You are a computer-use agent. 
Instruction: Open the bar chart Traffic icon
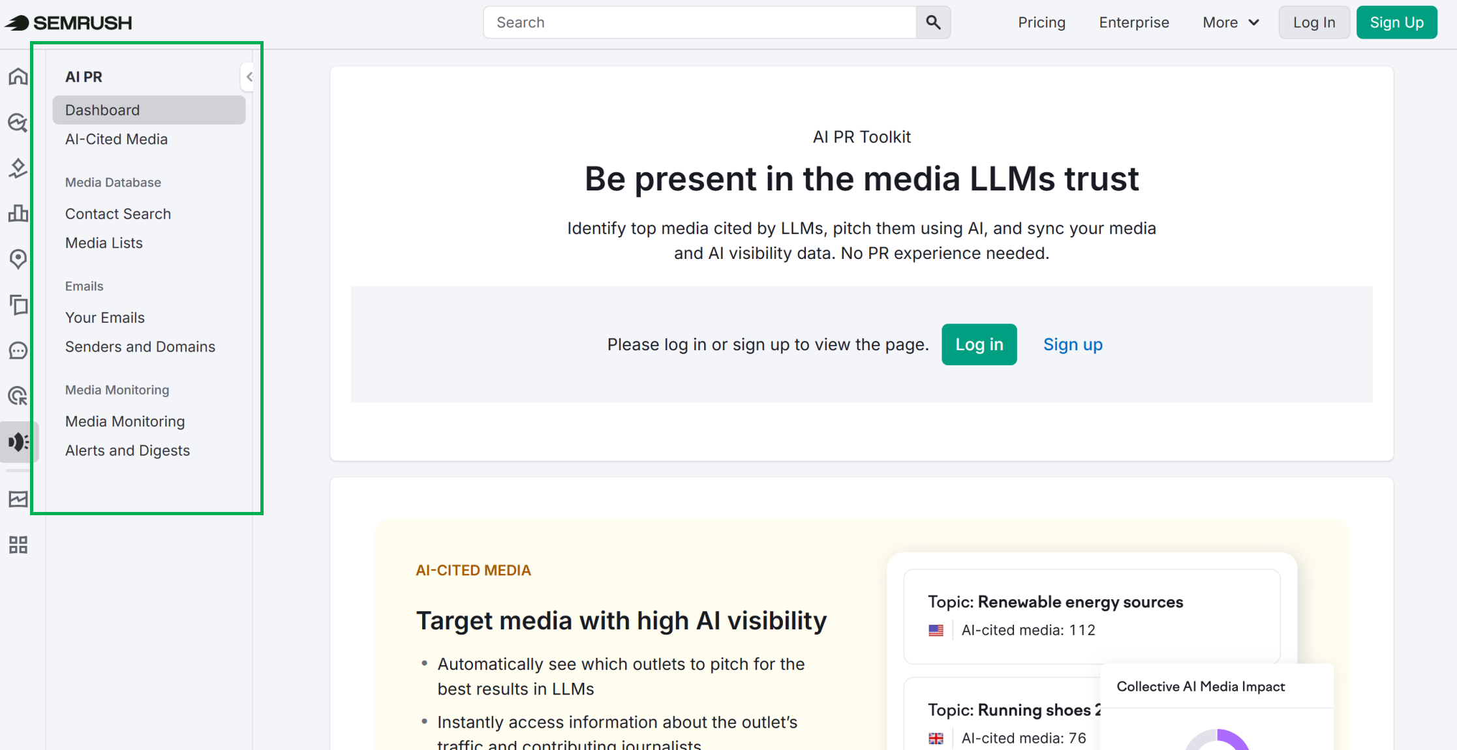click(18, 213)
